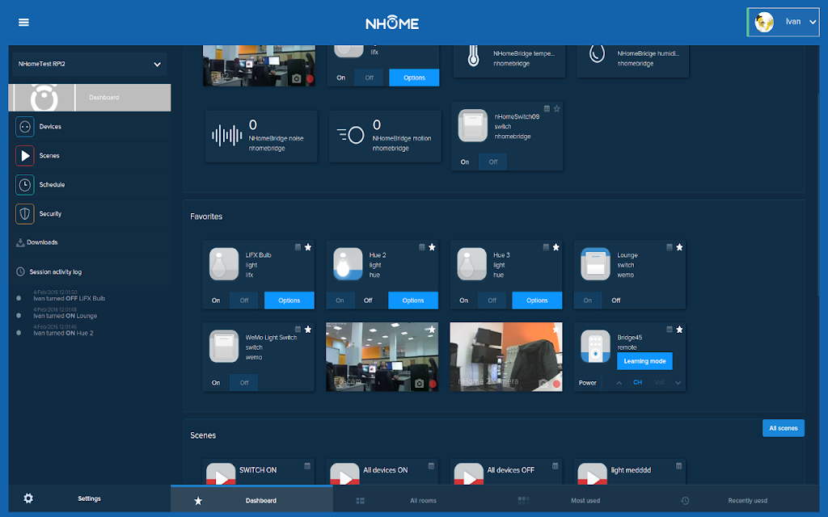Open the NHomeBridge noise sensor card
828x517 pixels.
coord(261,136)
